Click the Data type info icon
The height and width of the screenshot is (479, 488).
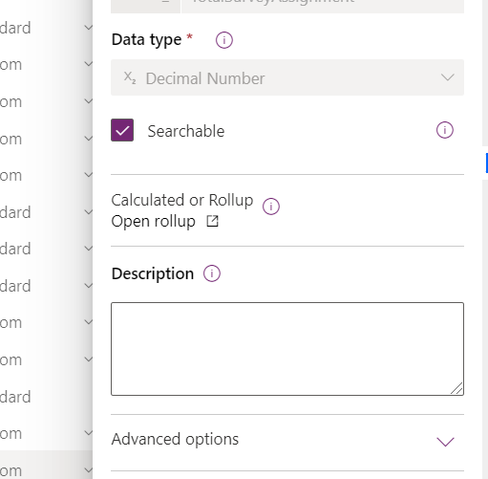tap(224, 40)
